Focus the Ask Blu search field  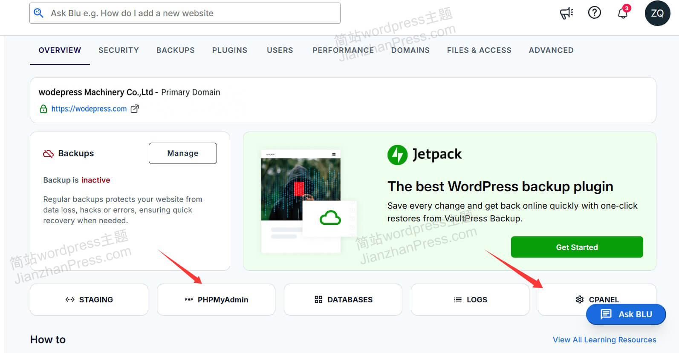tap(185, 13)
